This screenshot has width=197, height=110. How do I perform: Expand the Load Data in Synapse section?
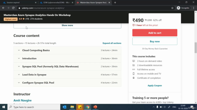click(67, 75)
